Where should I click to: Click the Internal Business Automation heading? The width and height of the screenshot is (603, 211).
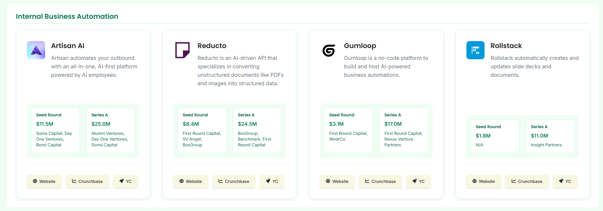[x=67, y=16]
